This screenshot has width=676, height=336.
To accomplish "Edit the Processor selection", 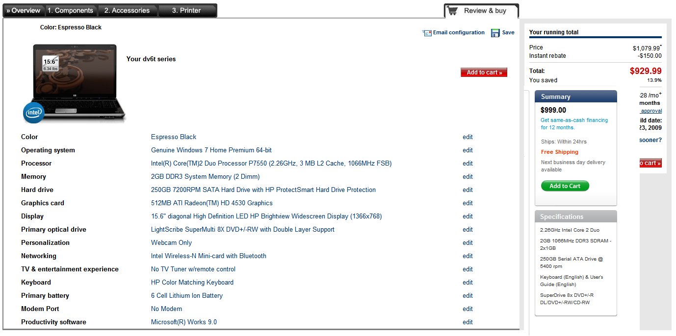I will (468, 164).
